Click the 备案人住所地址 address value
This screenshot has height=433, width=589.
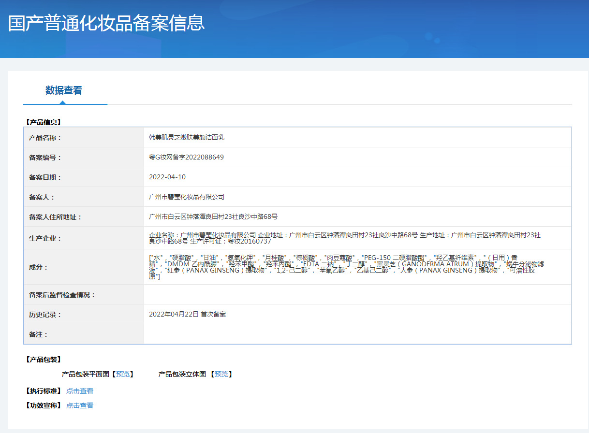[x=213, y=216]
